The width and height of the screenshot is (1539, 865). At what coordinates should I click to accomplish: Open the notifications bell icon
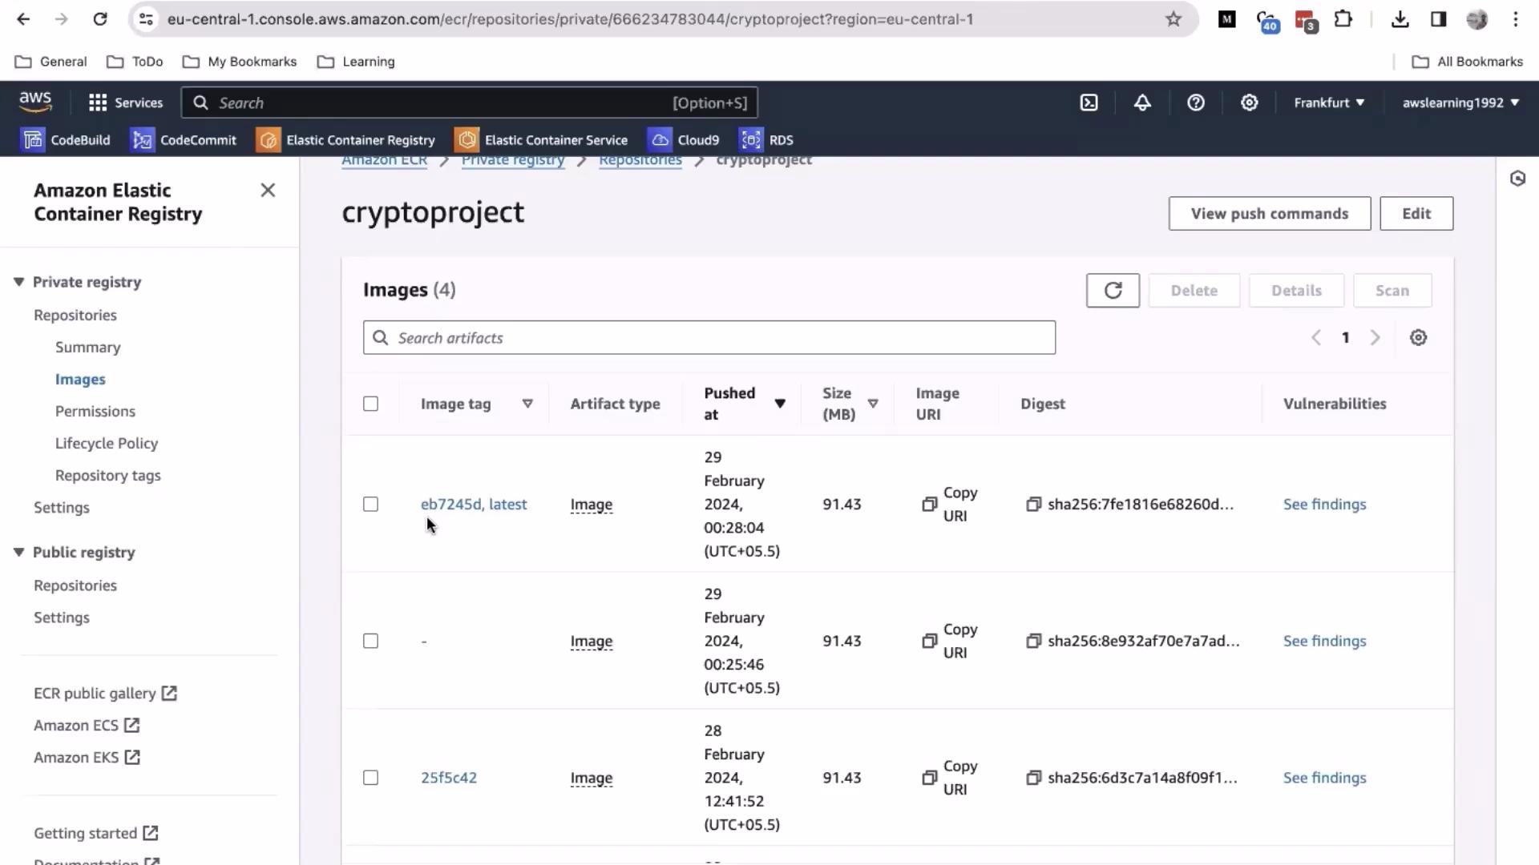[x=1142, y=103]
